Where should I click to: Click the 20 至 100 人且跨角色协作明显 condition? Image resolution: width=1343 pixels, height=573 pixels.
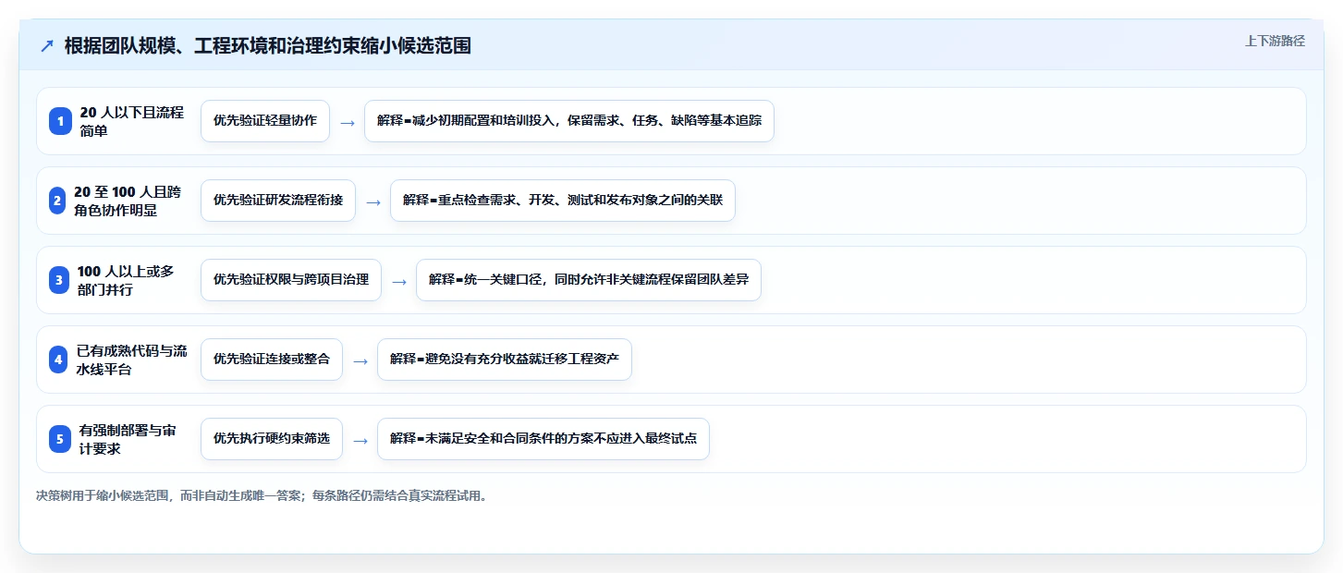pos(128,201)
